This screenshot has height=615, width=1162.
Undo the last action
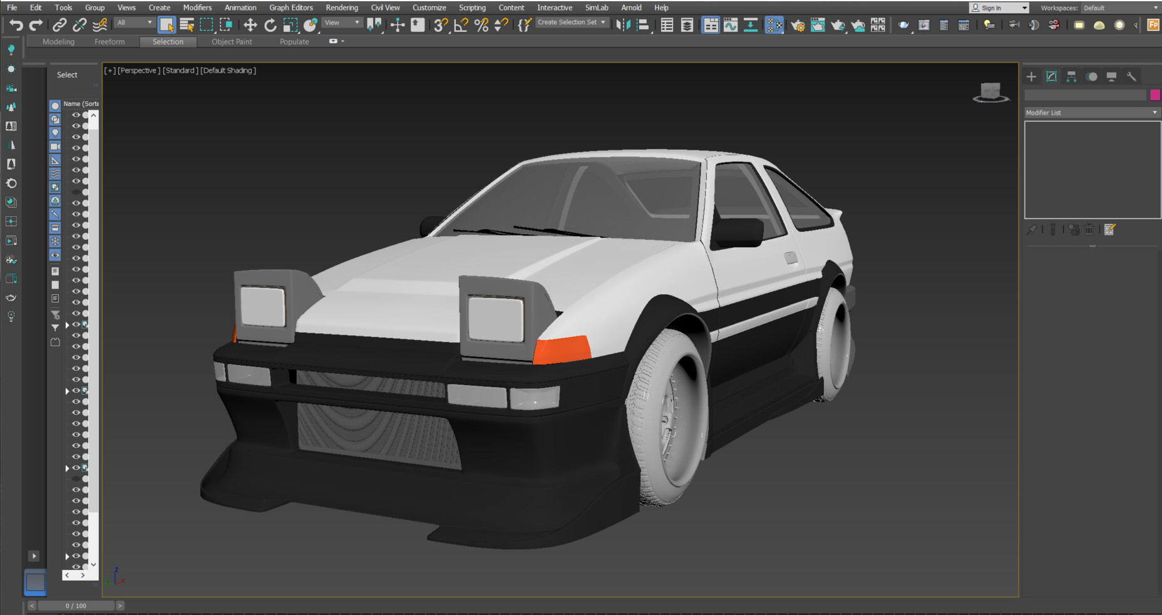[16, 25]
